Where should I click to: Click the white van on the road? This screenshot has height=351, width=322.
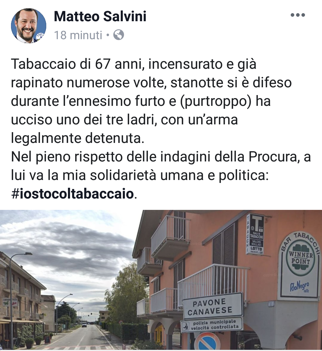coord(84,325)
